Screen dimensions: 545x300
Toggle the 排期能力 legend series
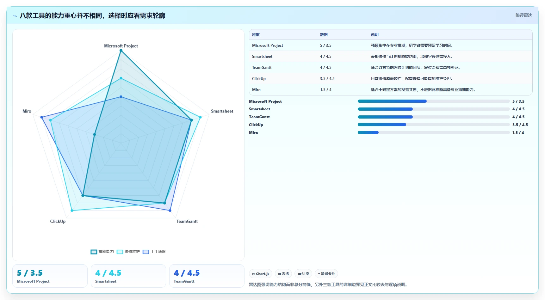coord(102,252)
